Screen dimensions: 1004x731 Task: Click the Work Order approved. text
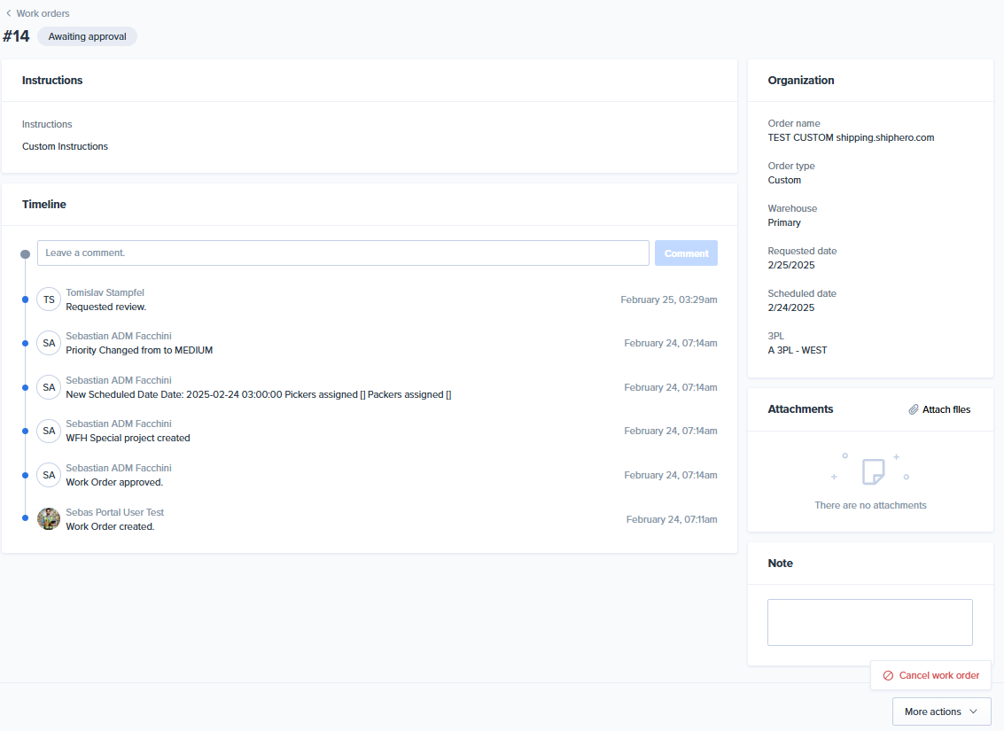tap(114, 482)
